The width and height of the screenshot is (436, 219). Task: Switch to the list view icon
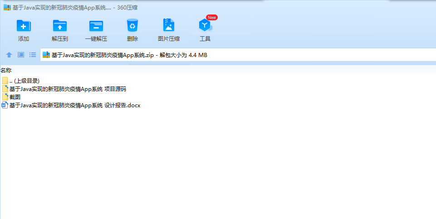click(33, 55)
